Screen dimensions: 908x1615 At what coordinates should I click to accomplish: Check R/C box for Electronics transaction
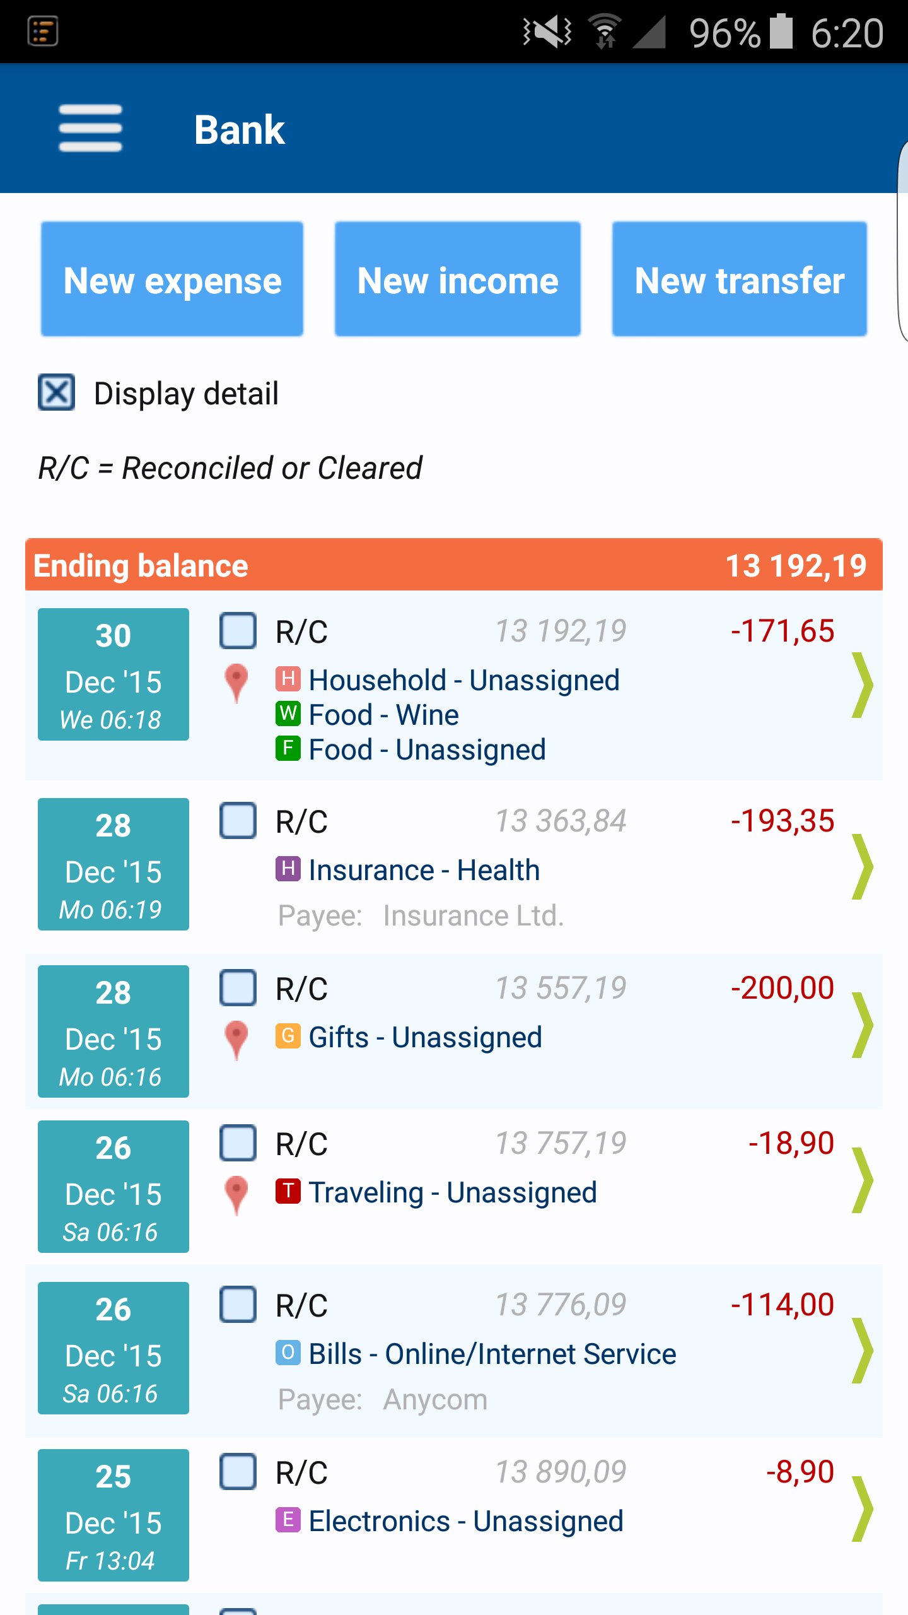(238, 1472)
